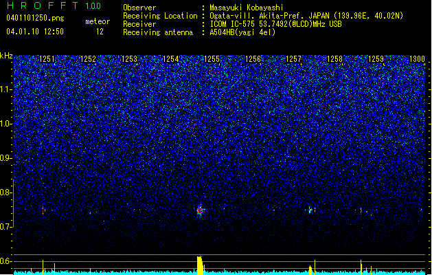The height and width of the screenshot is (275, 432).
Task: Click the 1253 time axis marker
Action: [129, 58]
